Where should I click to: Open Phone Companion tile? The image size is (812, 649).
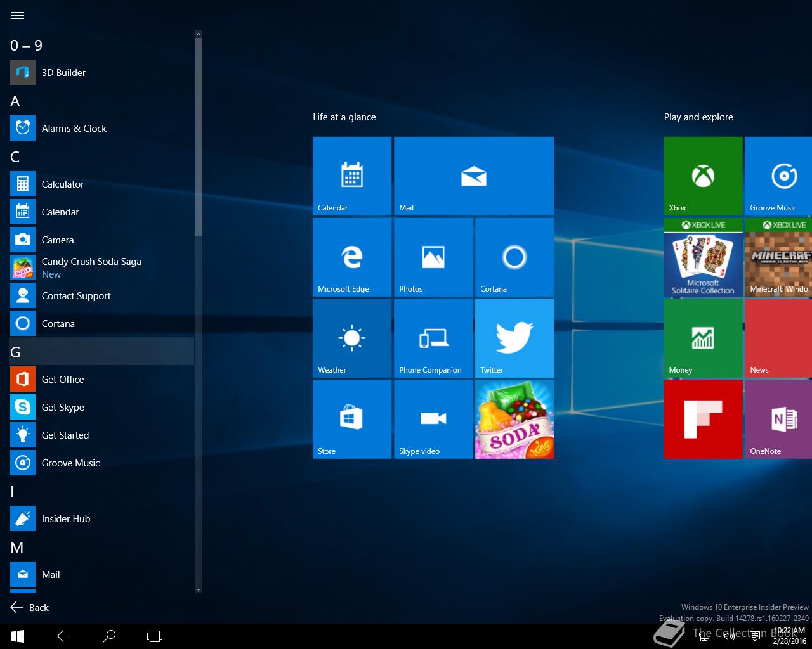433,338
